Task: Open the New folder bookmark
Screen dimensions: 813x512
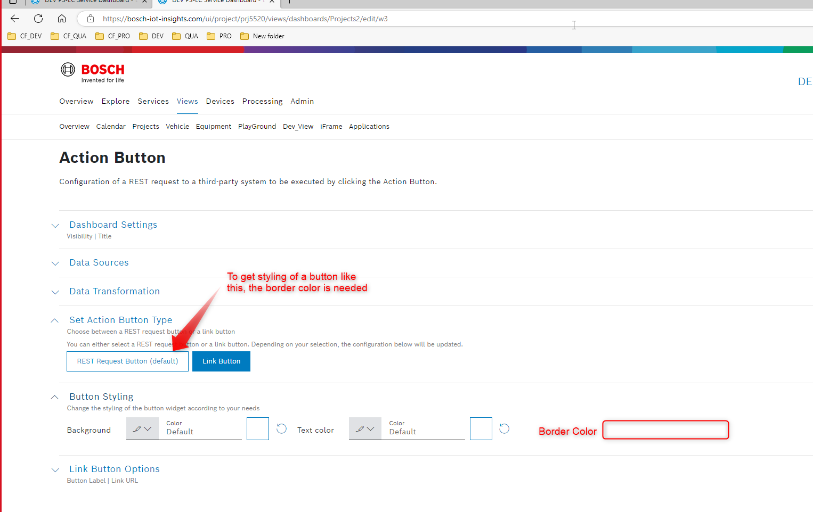Action: click(262, 36)
